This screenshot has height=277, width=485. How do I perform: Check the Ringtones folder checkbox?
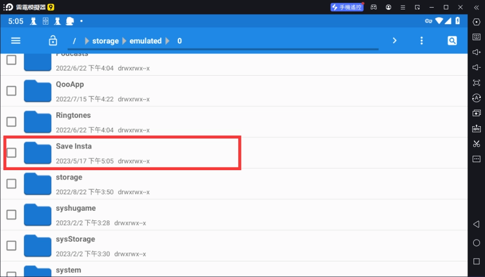[x=11, y=121]
